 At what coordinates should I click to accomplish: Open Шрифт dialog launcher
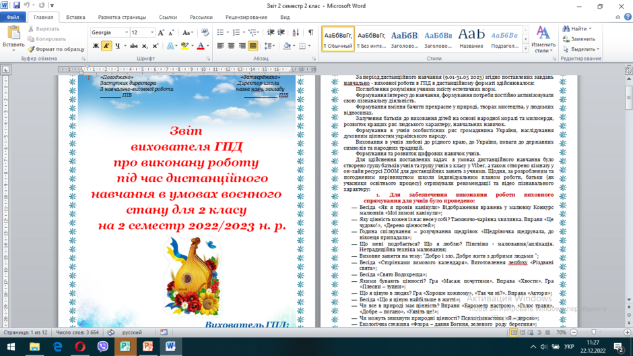[208, 59]
